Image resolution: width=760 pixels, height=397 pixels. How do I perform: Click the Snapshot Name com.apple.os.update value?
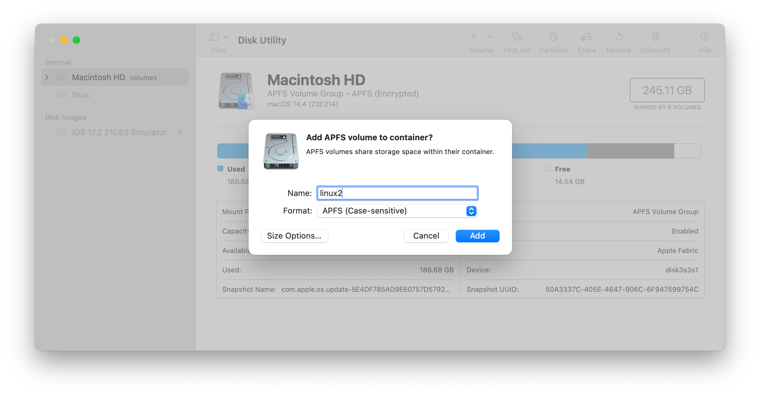point(366,289)
